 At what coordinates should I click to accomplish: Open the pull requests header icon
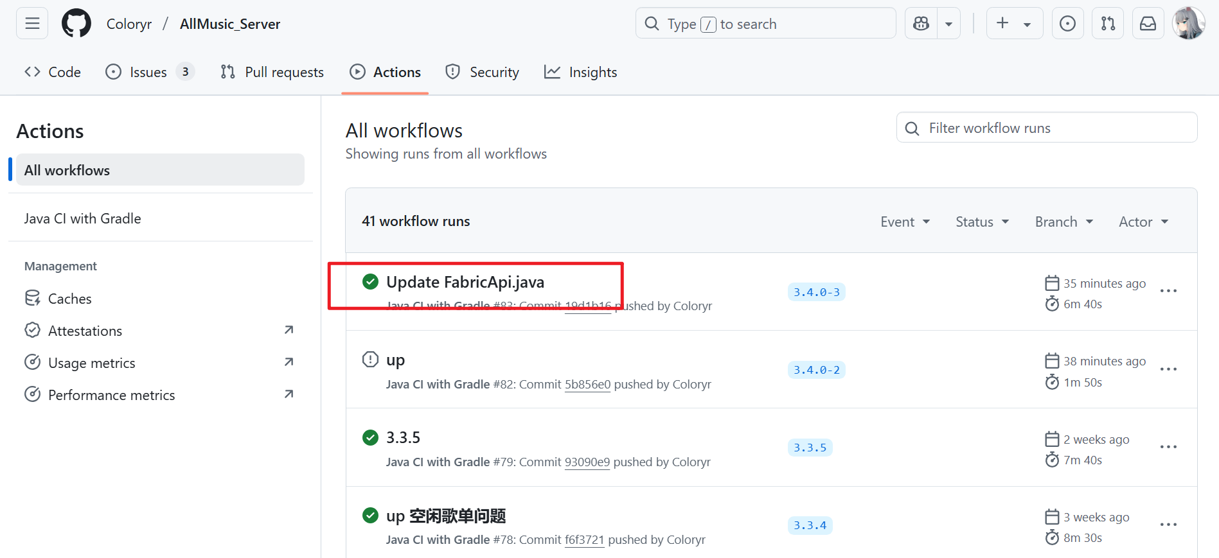point(1108,24)
